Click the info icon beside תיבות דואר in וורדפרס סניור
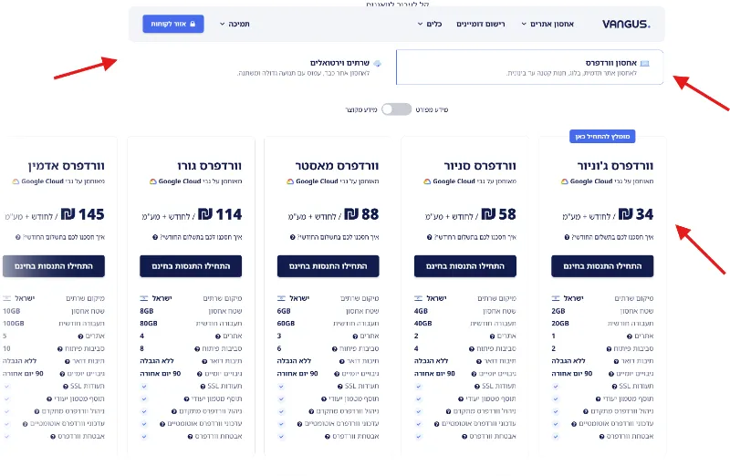Image resolution: width=730 pixels, height=476 pixels. (x=478, y=361)
